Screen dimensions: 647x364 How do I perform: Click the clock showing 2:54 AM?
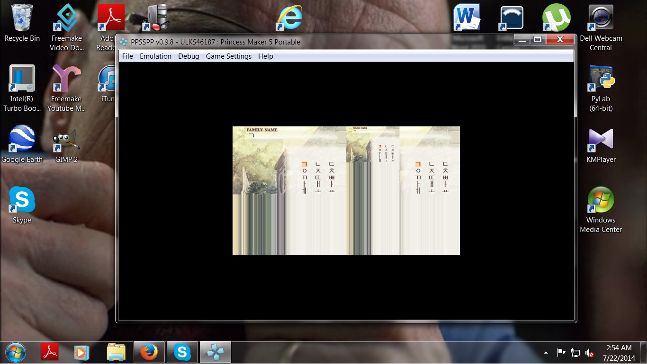[618, 352]
